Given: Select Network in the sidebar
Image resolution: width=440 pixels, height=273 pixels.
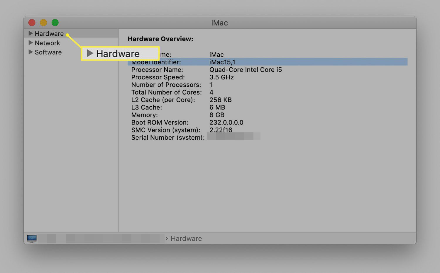Looking at the screenshot, I should coord(47,43).
